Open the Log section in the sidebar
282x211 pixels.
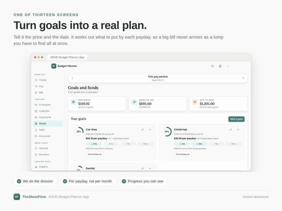48,86
